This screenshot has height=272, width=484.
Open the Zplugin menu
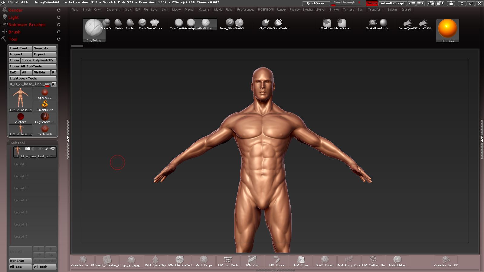click(392, 10)
